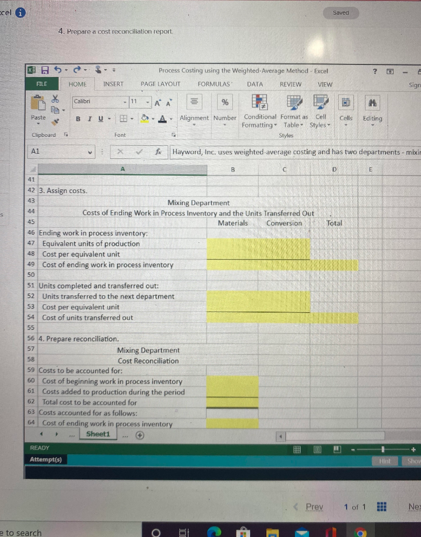Click the formula bar enter checkmark
Screen dimensions: 421x537
coord(139,152)
